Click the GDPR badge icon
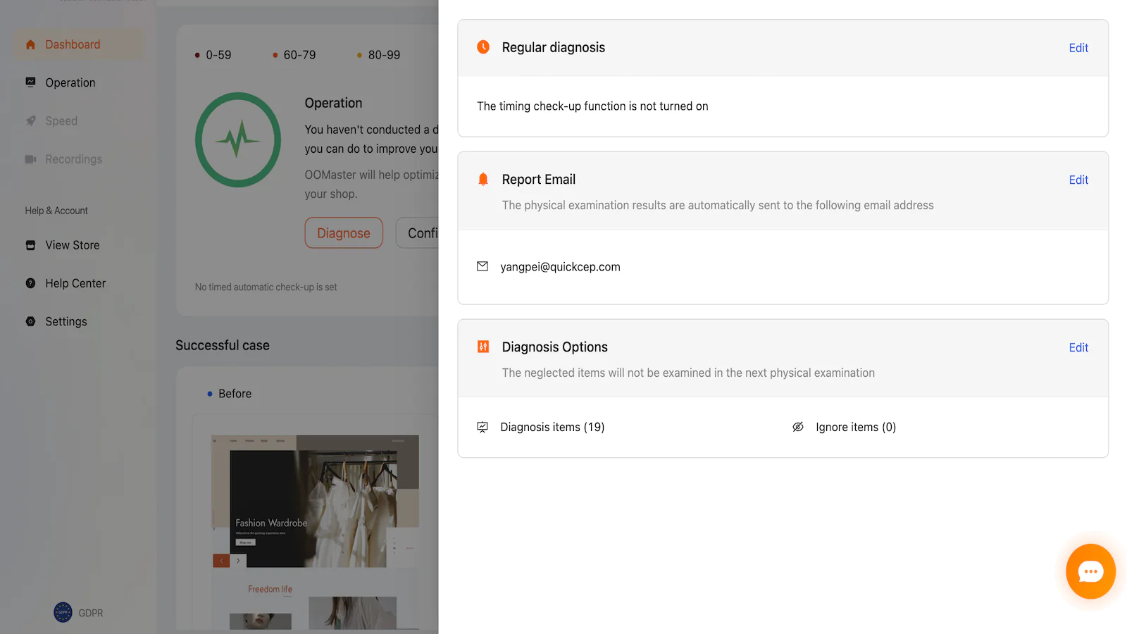Viewport: 1127px width, 634px height. [x=63, y=612]
